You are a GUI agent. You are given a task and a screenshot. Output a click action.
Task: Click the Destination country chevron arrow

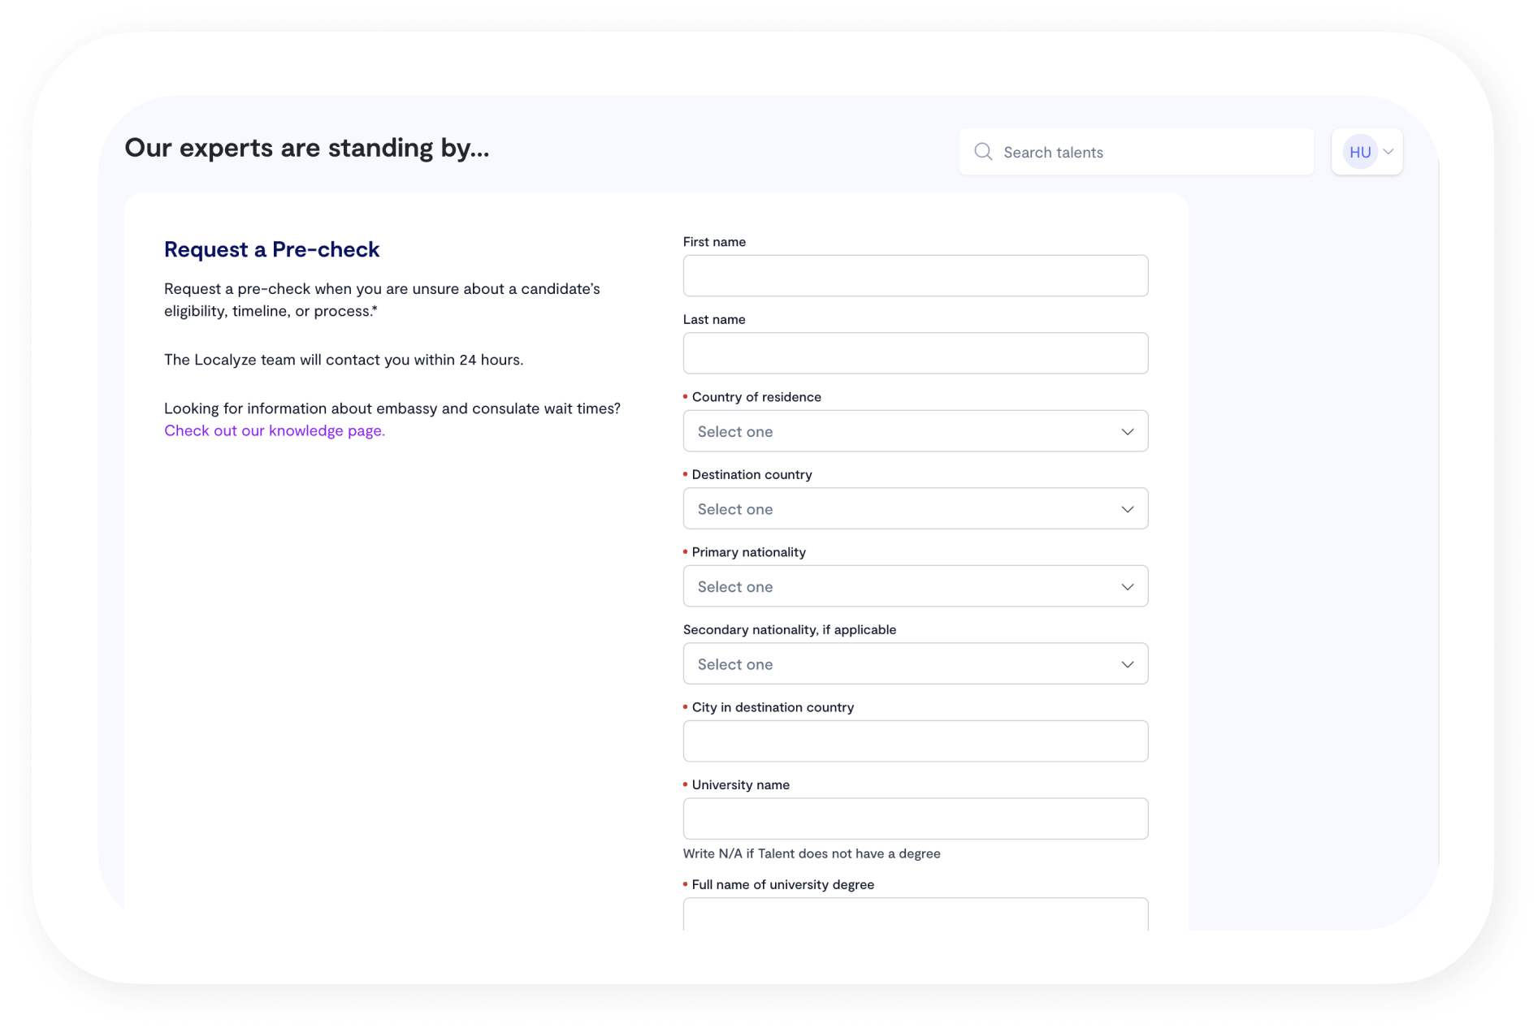[x=1127, y=509]
